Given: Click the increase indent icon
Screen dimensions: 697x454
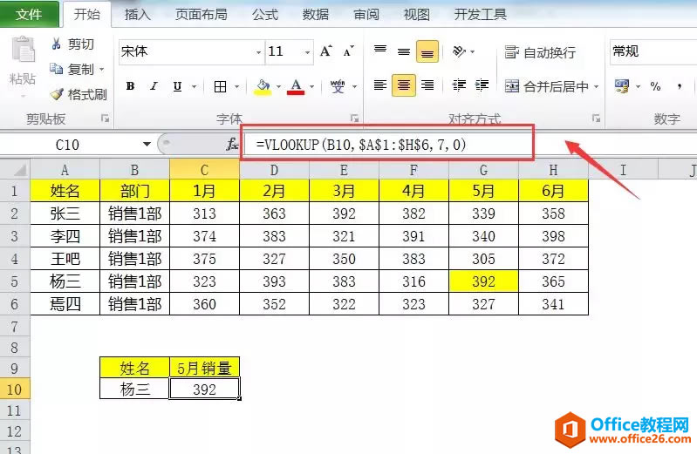Looking at the screenshot, I should pos(482,85).
